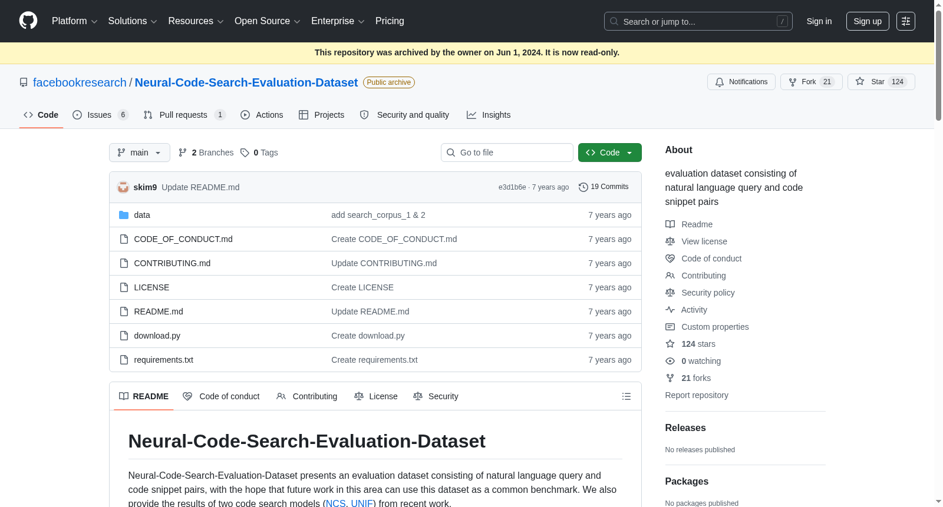Open the CODE_OF_CONDUCT.md file
This screenshot has height=507, width=943.
coord(183,239)
